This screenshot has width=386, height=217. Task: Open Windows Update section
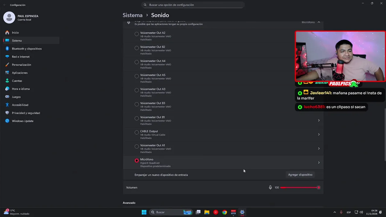[x=31, y=121]
